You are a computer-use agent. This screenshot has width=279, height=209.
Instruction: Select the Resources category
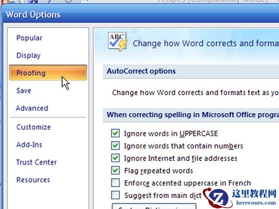(33, 180)
